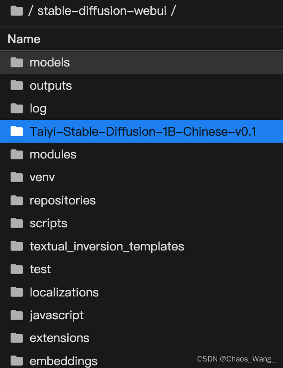Click the modules folder icon
Screen dimensions: 283x368
point(17,154)
